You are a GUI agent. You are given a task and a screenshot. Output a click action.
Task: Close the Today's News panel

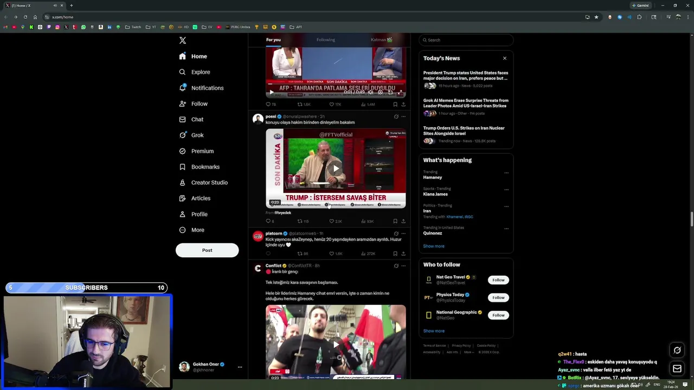pyautogui.click(x=505, y=58)
